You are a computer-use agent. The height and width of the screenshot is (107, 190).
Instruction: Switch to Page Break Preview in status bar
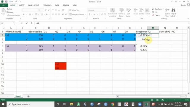pyautogui.click(x=163, y=100)
